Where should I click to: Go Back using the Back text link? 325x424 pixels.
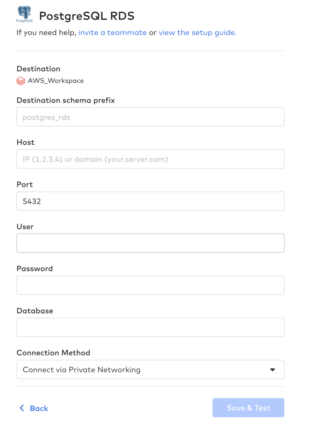(39, 408)
